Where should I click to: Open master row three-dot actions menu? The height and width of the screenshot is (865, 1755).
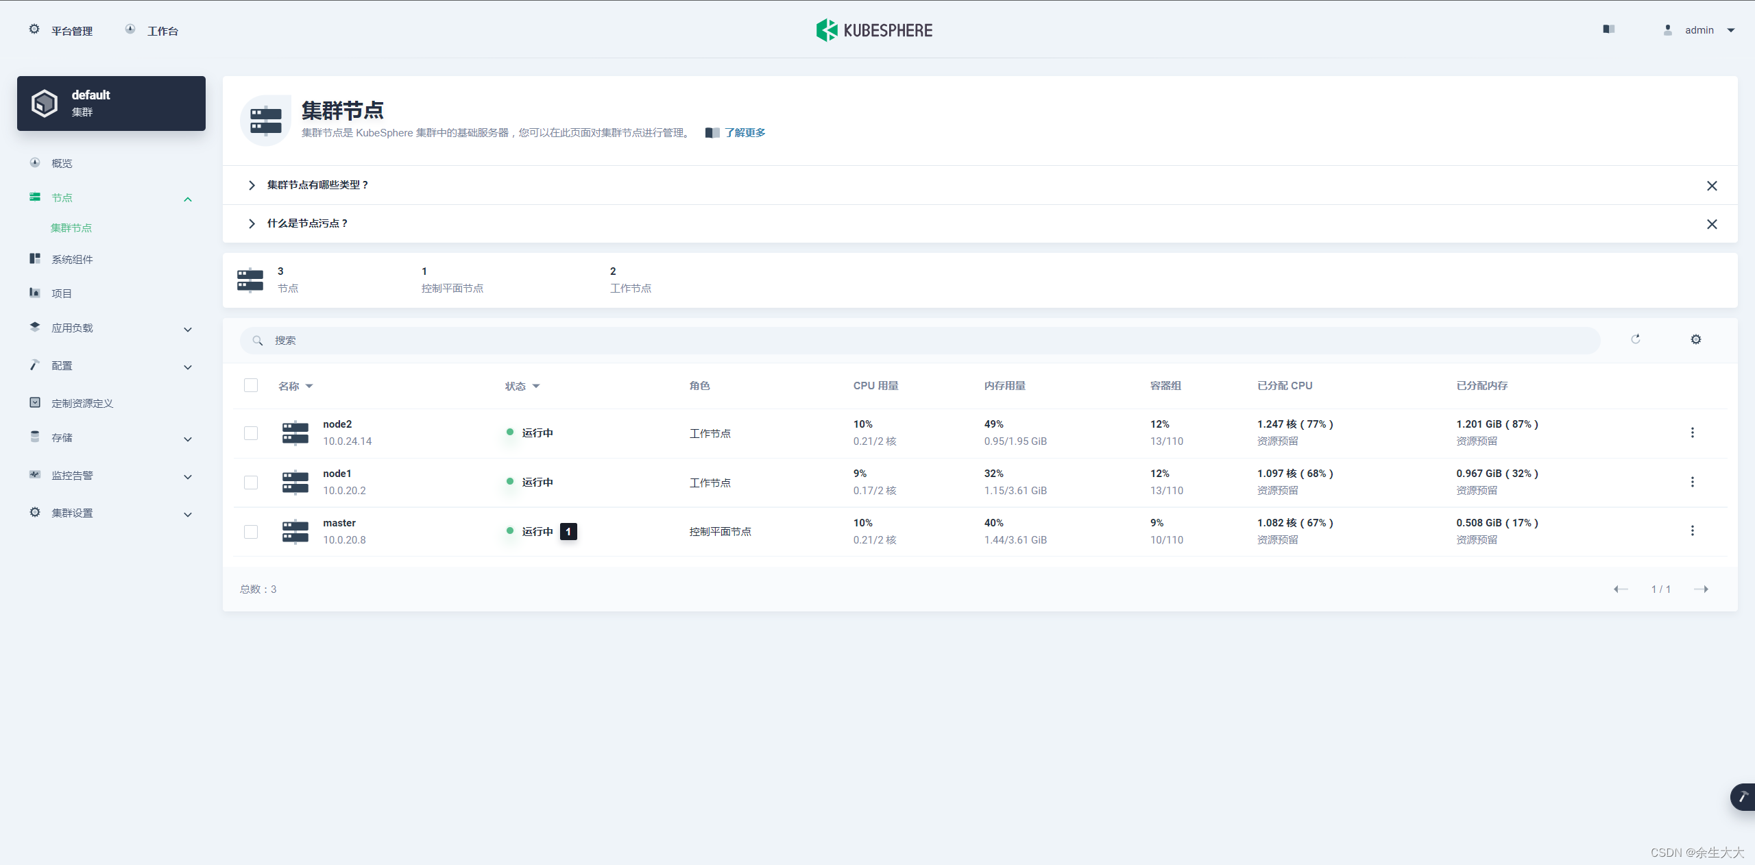(x=1692, y=531)
